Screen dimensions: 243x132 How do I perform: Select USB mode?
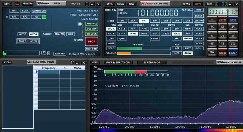coord(188,21)
